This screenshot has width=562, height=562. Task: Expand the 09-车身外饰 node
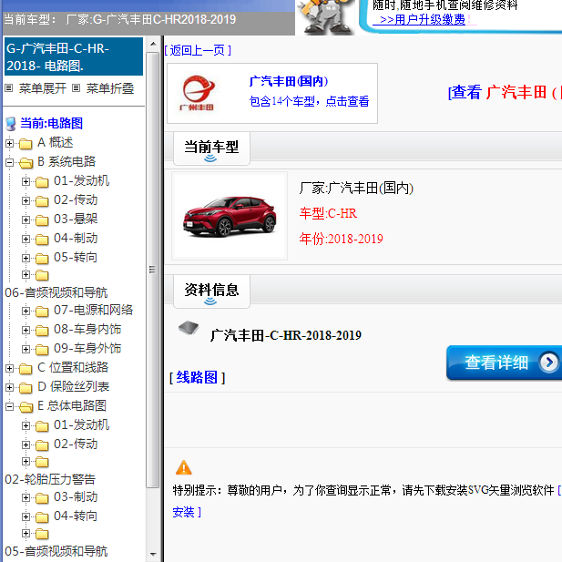pos(26,349)
